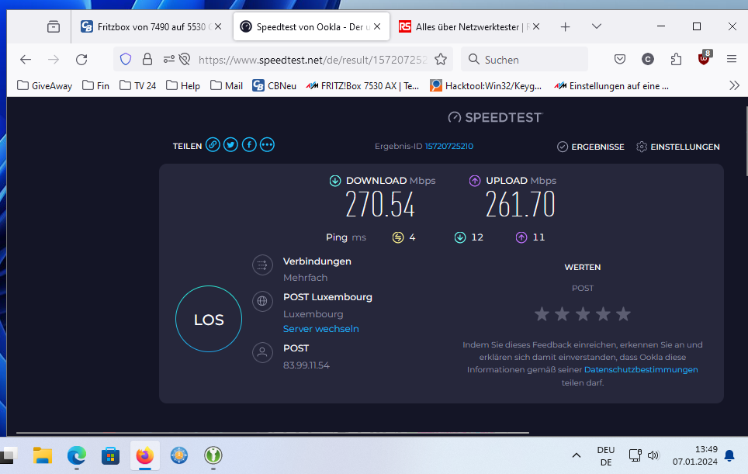Click the Suchen search field
This screenshot has height=474, width=748.
point(525,60)
